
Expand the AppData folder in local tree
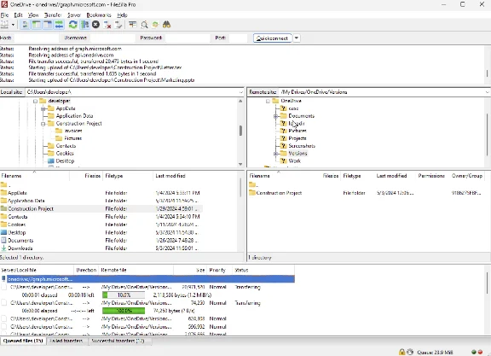[43, 108]
